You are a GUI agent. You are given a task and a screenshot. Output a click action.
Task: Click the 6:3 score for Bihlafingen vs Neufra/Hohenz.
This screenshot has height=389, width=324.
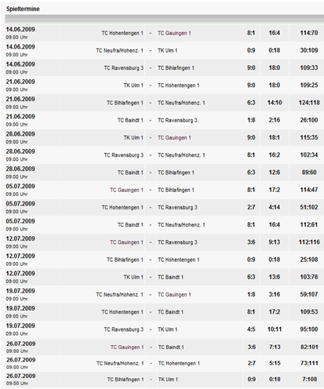[251, 103]
